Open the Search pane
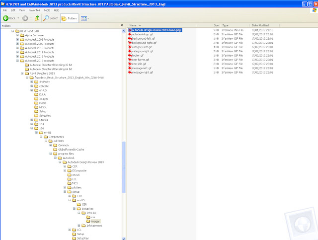 point(51,18)
